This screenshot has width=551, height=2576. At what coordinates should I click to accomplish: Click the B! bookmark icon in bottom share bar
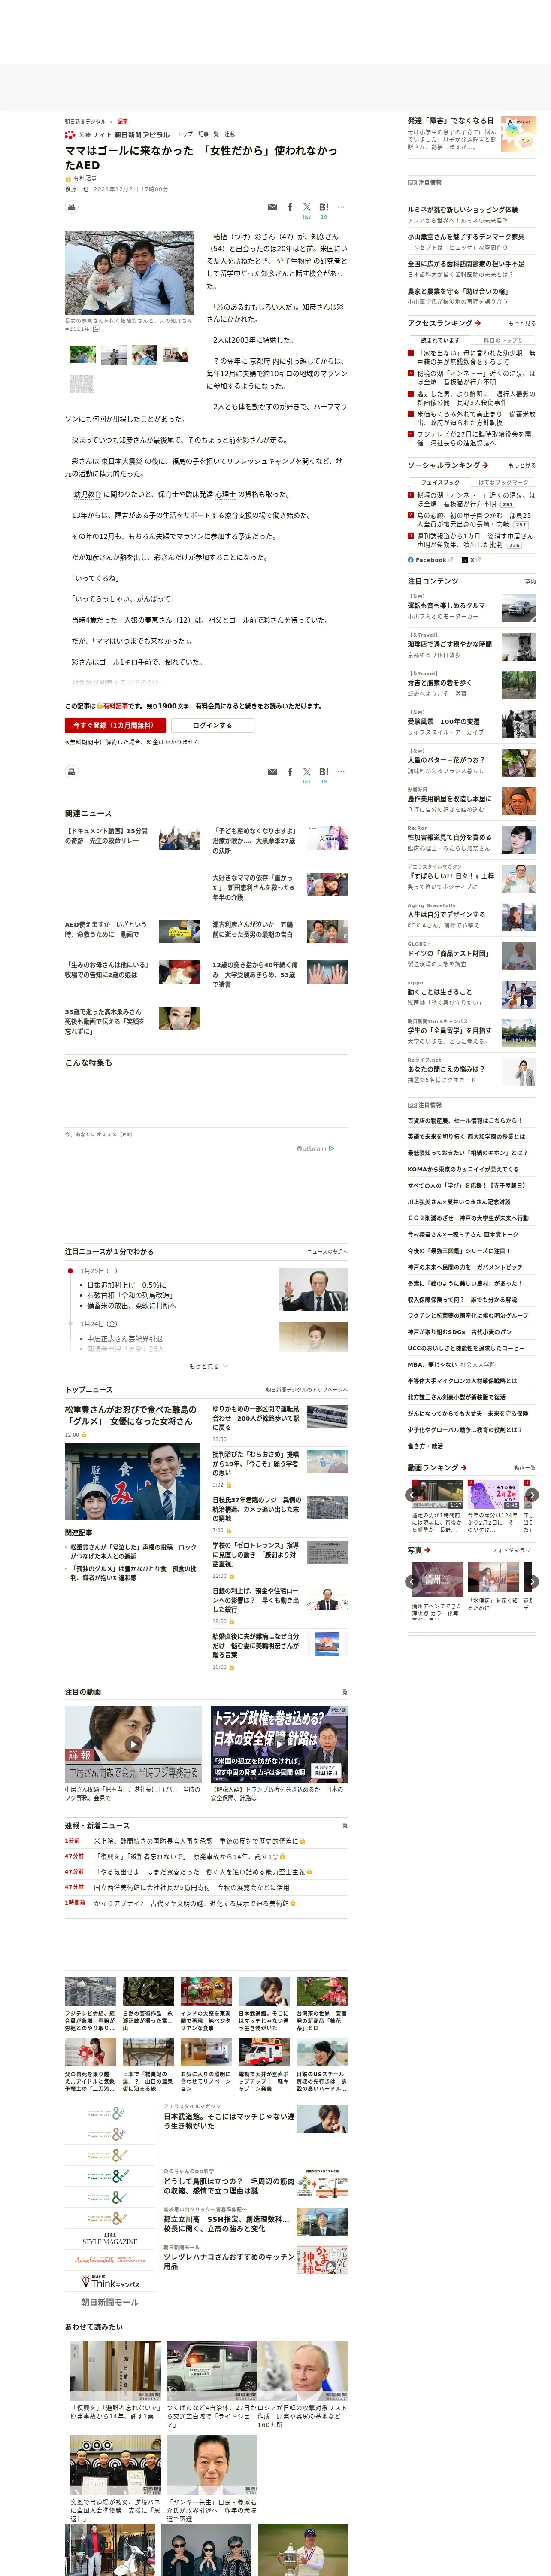click(324, 772)
